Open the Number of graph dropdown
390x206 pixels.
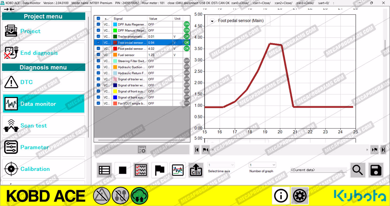pyautogui.click(x=262, y=165)
